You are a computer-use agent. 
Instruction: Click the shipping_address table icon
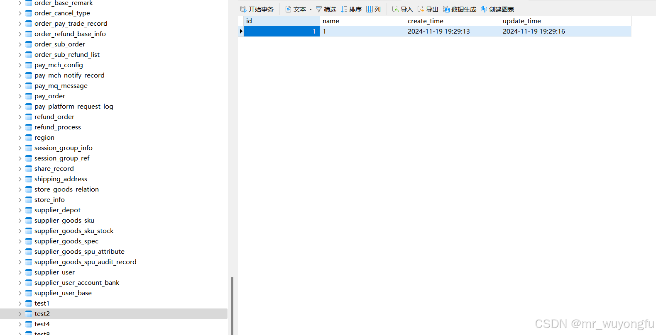(x=29, y=179)
